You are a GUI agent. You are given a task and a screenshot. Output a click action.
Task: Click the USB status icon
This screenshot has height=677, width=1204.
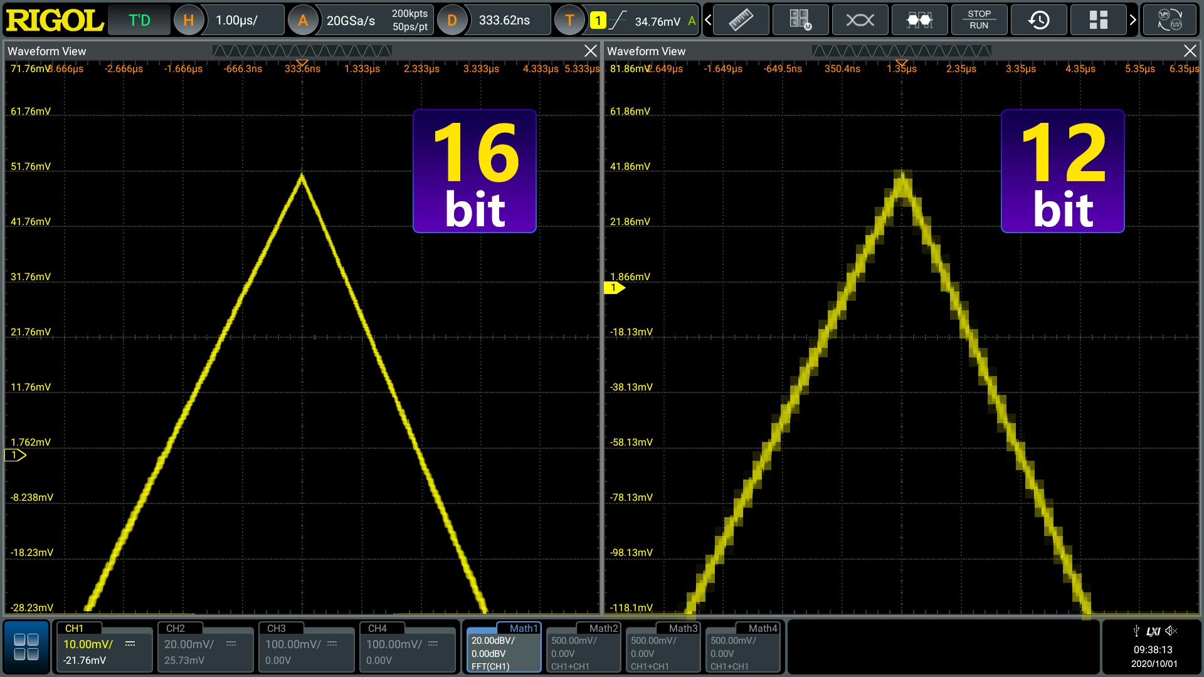1136,631
